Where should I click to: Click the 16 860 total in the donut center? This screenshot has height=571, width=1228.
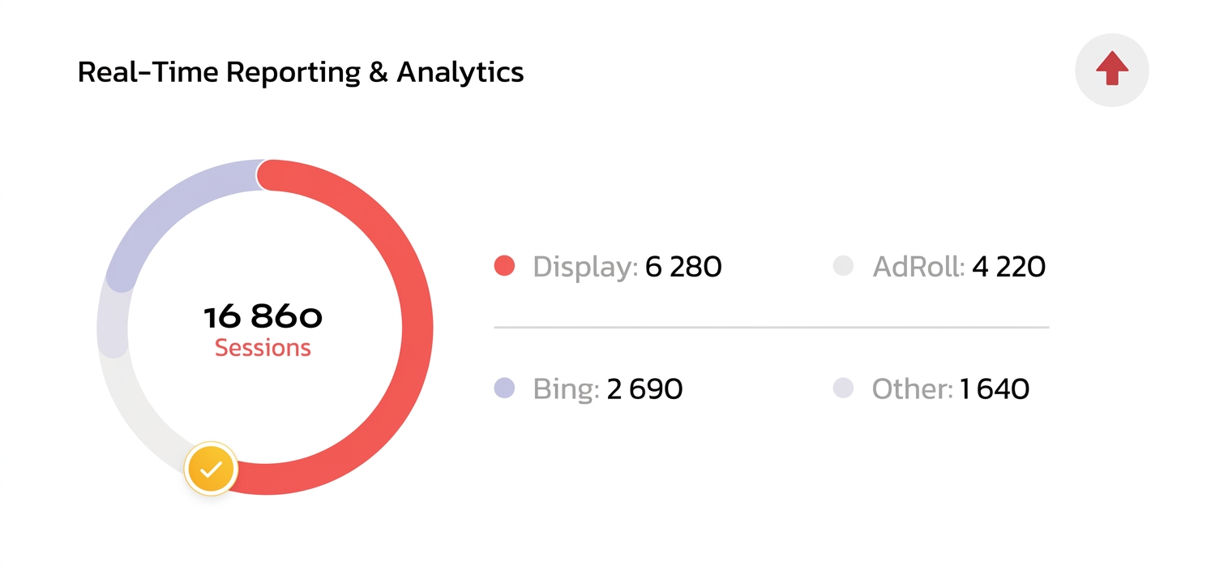coord(263,317)
